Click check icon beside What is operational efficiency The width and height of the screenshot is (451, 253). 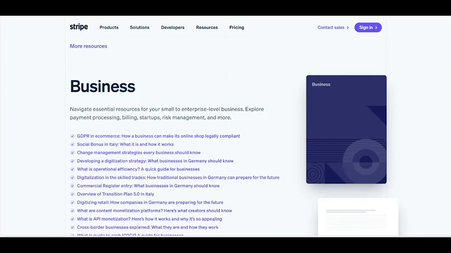[x=73, y=169]
